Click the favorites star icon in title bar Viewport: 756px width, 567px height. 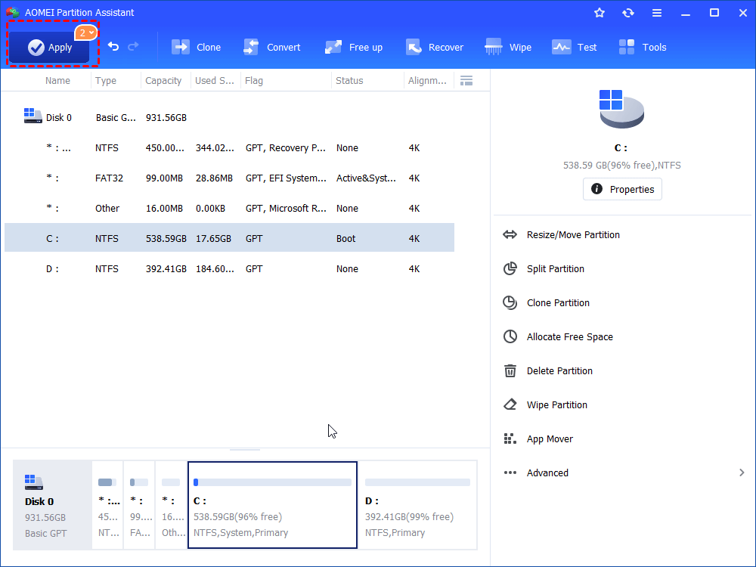tap(600, 13)
